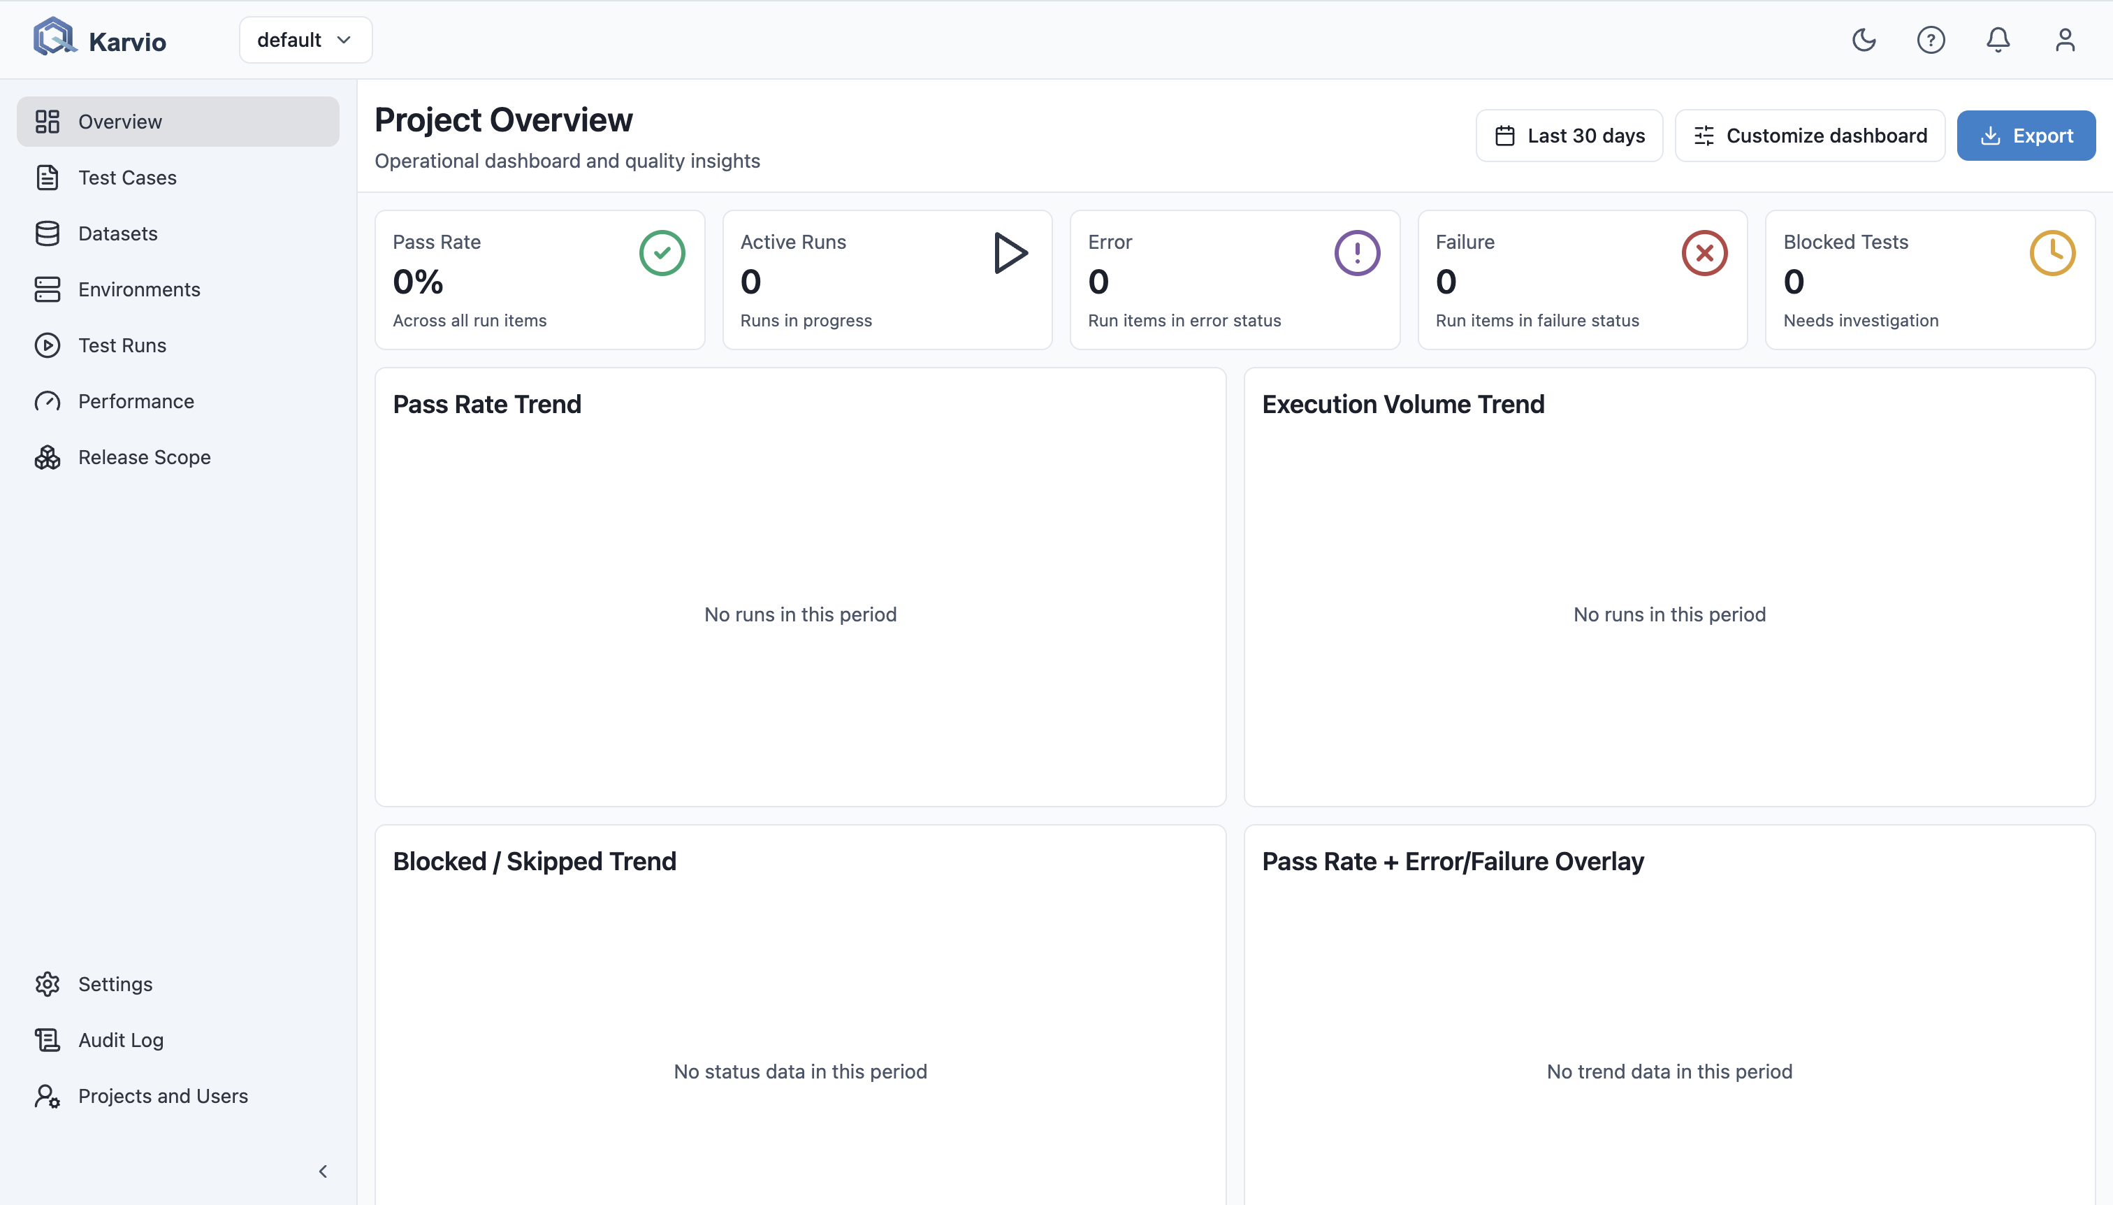2113x1205 pixels.
Task: Click the green check Pass Rate icon
Action: coord(662,252)
